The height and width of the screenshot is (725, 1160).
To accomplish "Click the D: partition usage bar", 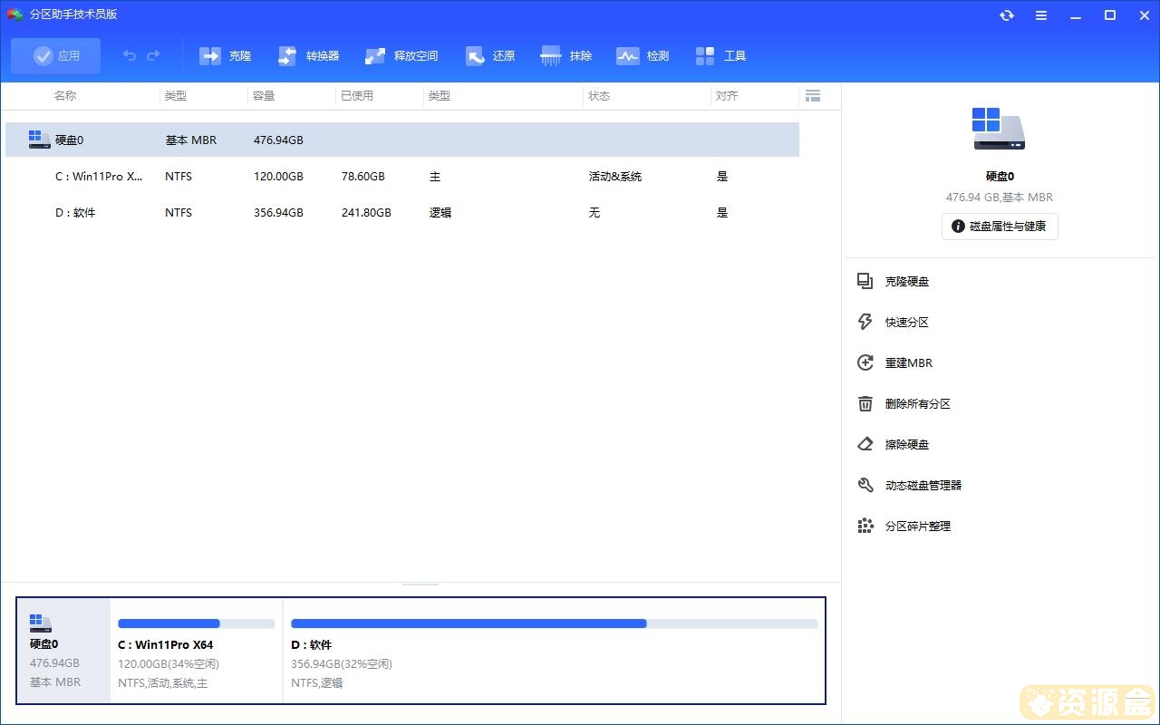I will tap(554, 623).
